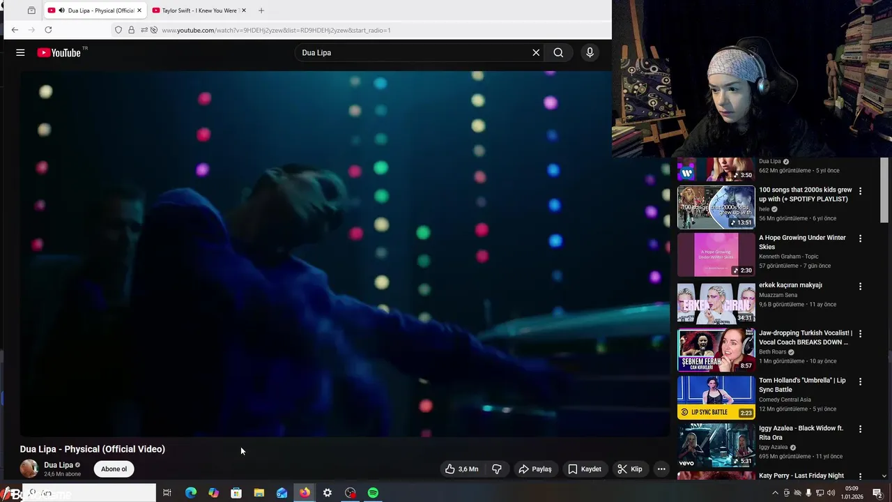Open options for Jaw-dropping Turkish Vocalist
The width and height of the screenshot is (892, 502).
coord(860,334)
